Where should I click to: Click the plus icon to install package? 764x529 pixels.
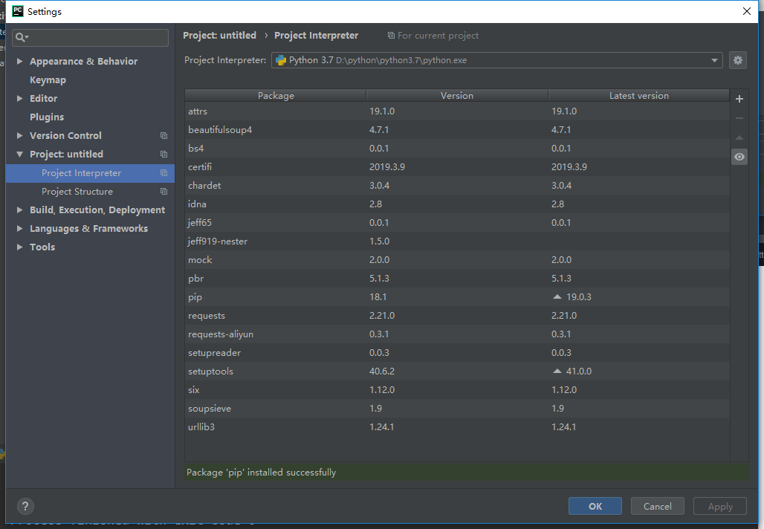pos(739,99)
